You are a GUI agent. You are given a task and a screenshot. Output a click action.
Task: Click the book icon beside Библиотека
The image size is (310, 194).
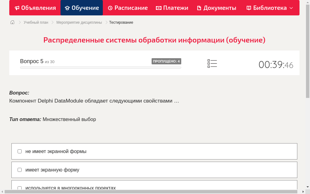click(248, 8)
